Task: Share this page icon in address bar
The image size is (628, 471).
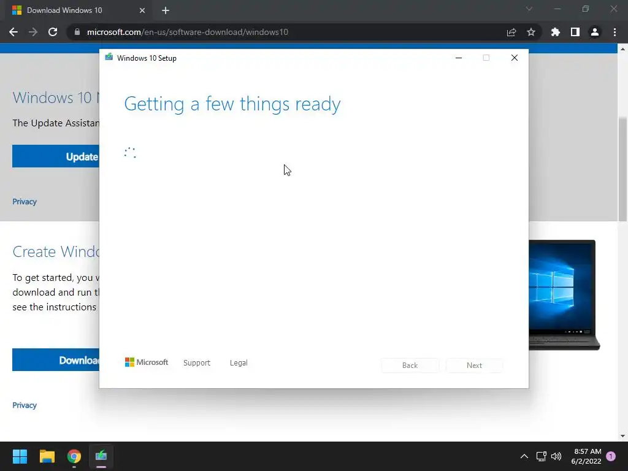Action: [x=511, y=32]
